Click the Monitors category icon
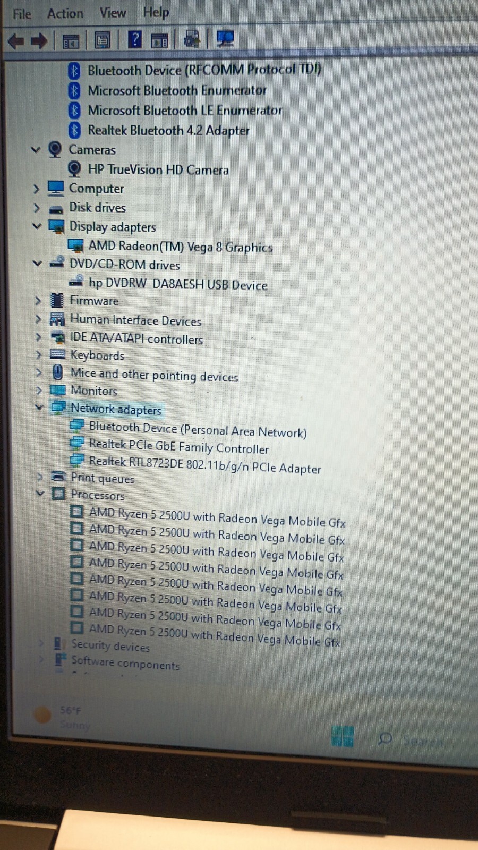The width and height of the screenshot is (478, 850). click(57, 390)
